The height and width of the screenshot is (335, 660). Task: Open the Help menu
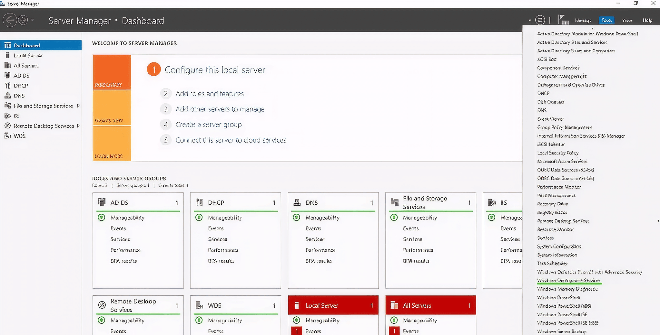(x=647, y=20)
